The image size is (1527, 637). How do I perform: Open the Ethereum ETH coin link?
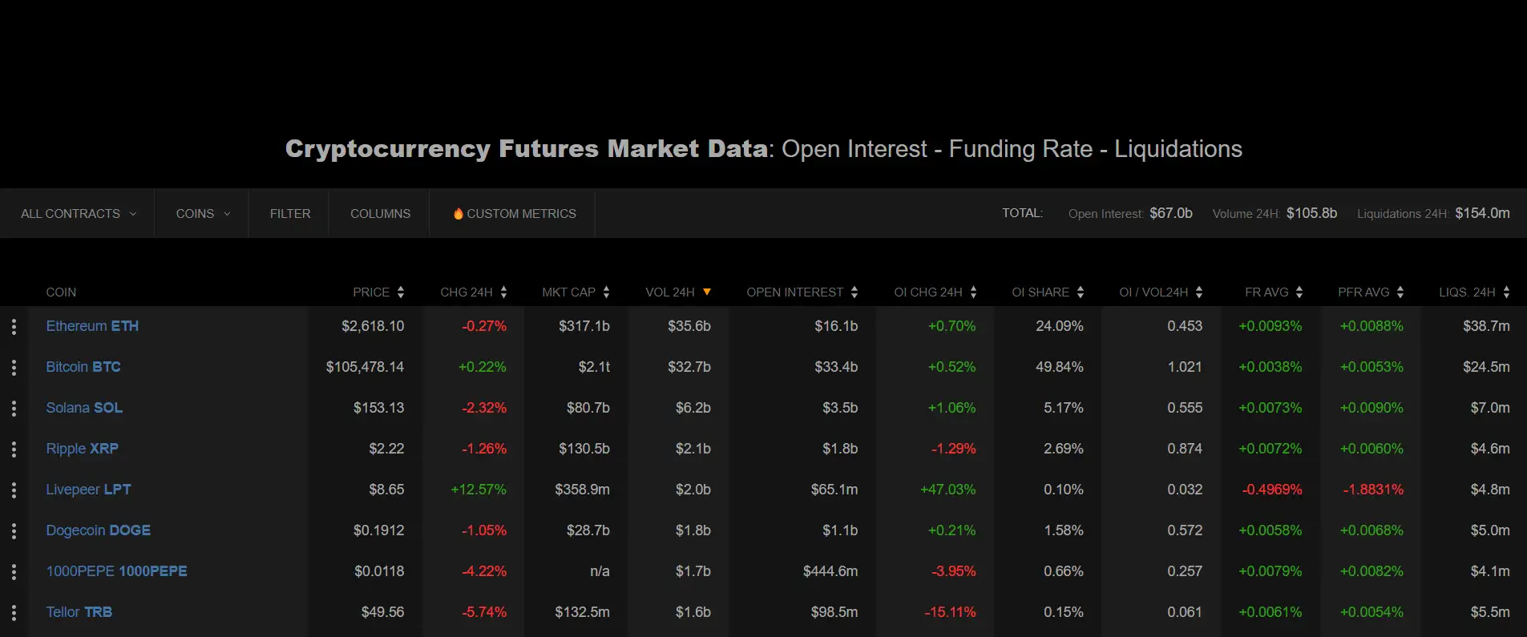tap(92, 326)
